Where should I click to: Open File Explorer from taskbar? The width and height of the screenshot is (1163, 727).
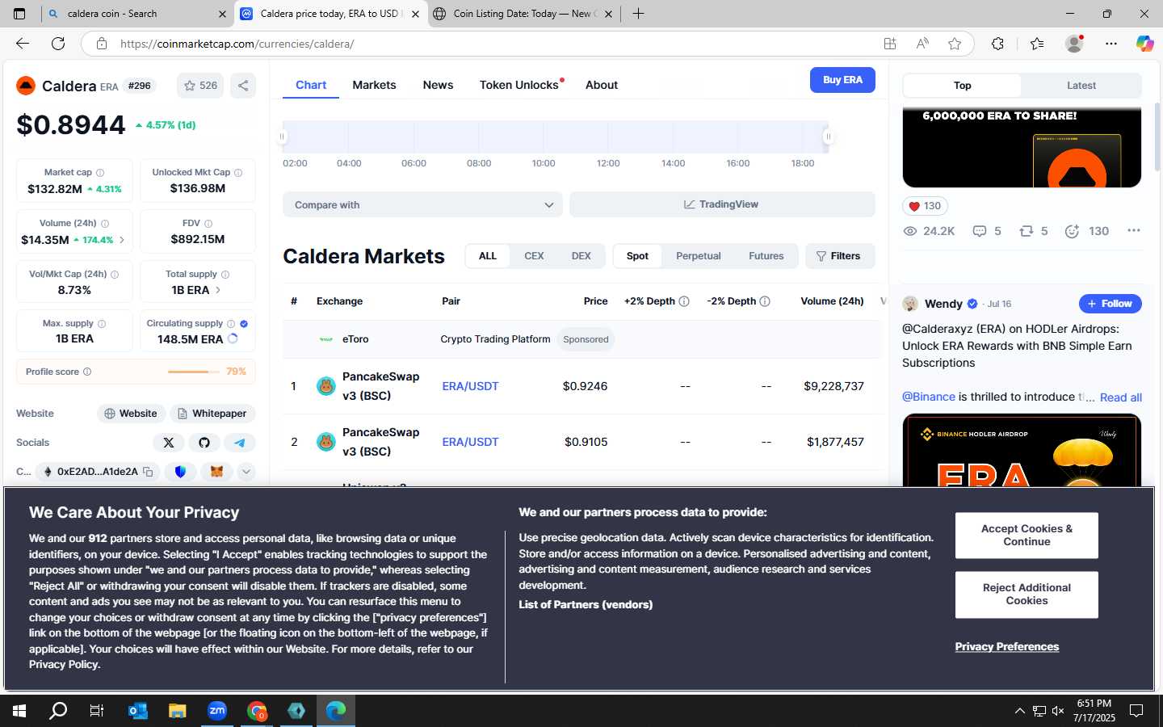178,711
